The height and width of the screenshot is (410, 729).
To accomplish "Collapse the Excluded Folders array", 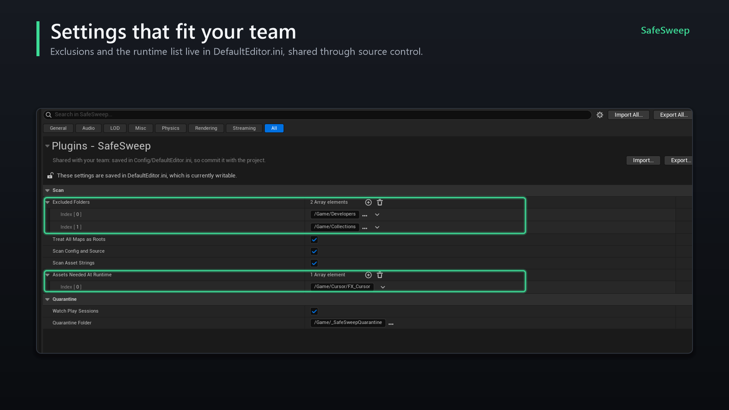I will point(47,202).
